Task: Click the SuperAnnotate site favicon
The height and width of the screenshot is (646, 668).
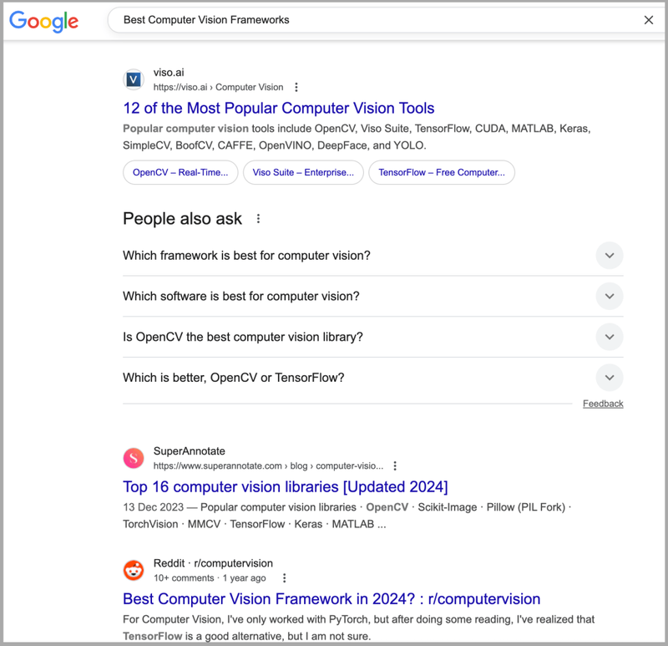Action: pyautogui.click(x=134, y=458)
